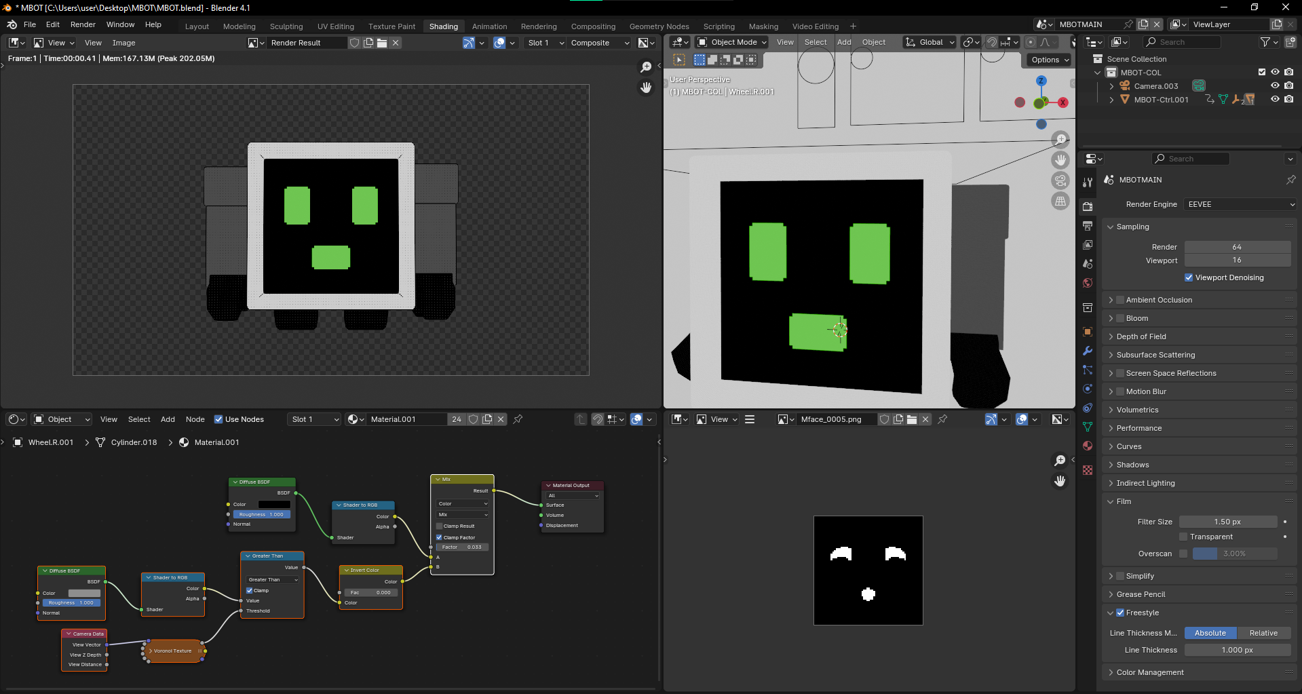Open the Object properties tab
Viewport: 1302px width, 694px height.
click(x=1088, y=331)
